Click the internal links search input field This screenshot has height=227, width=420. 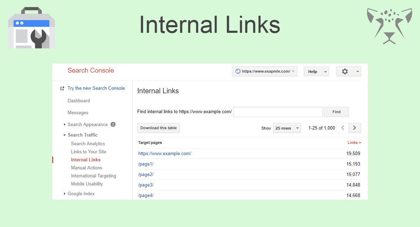pos(278,112)
